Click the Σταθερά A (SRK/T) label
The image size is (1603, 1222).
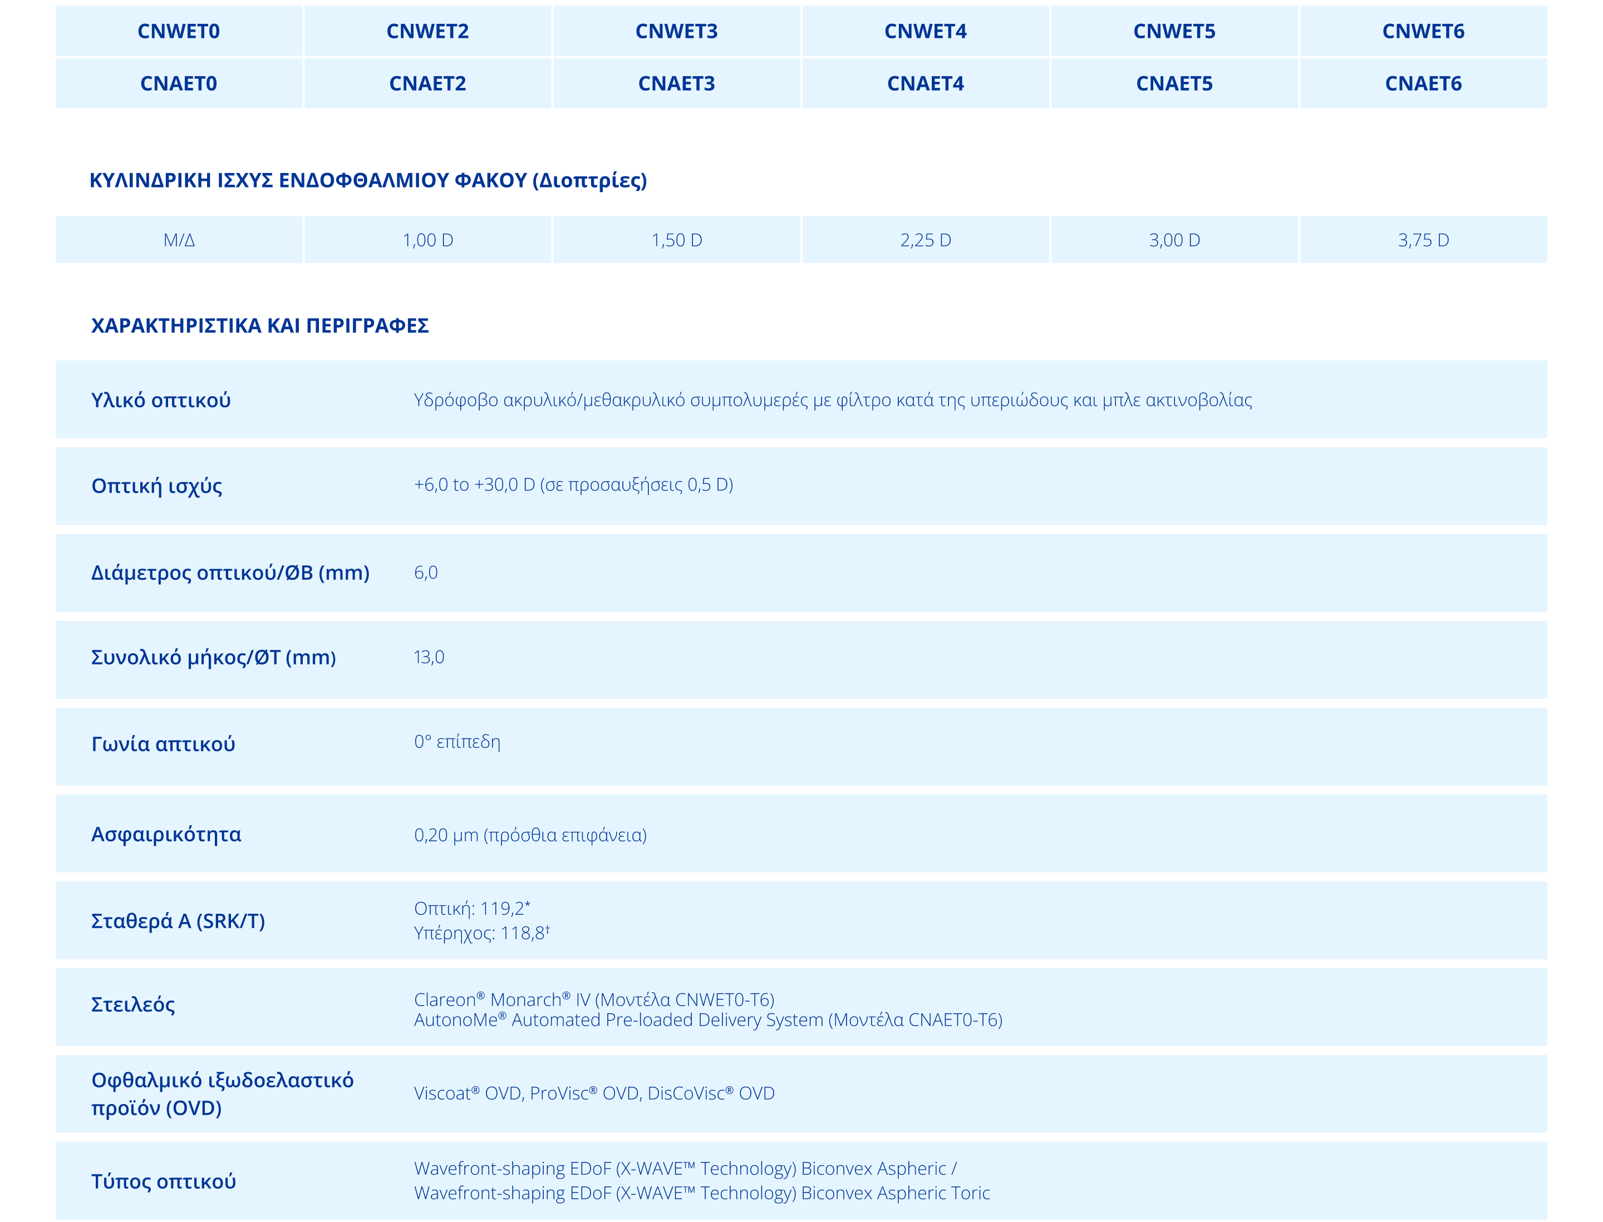[x=178, y=921]
